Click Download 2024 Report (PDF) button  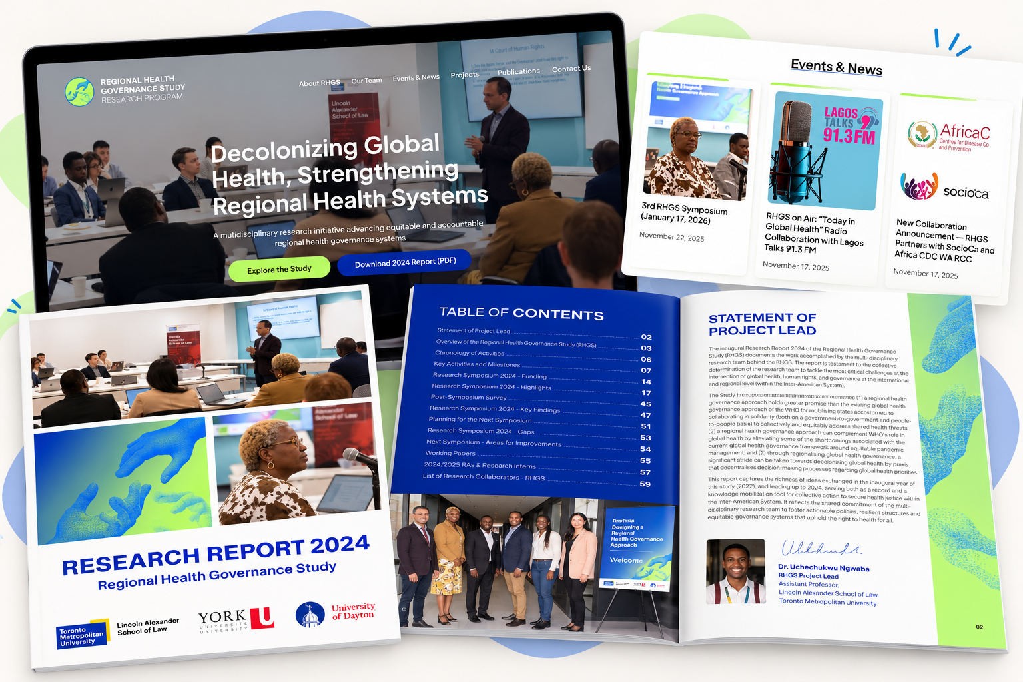(x=405, y=262)
